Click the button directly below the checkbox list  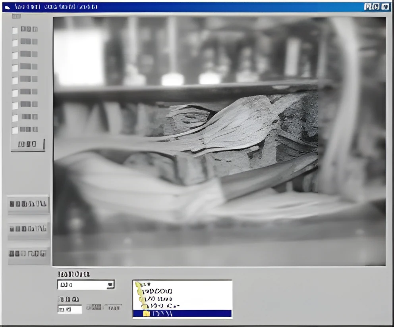(28, 144)
